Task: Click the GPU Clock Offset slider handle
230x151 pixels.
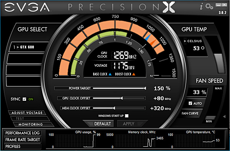Action: coord(122,98)
